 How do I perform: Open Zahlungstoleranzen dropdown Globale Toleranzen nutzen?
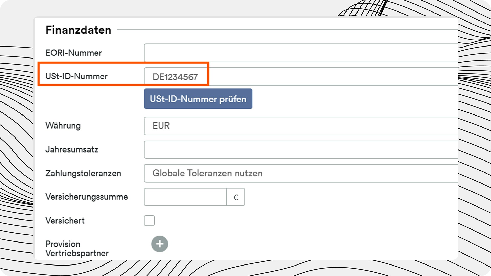tap(301, 173)
